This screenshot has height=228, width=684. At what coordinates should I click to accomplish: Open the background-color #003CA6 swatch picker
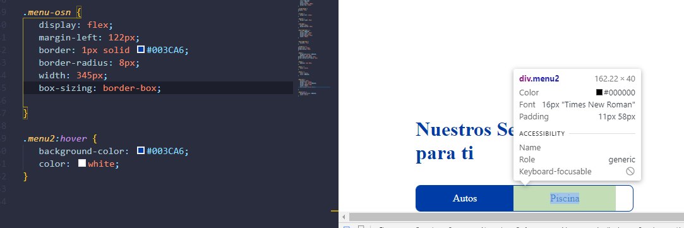(x=140, y=151)
